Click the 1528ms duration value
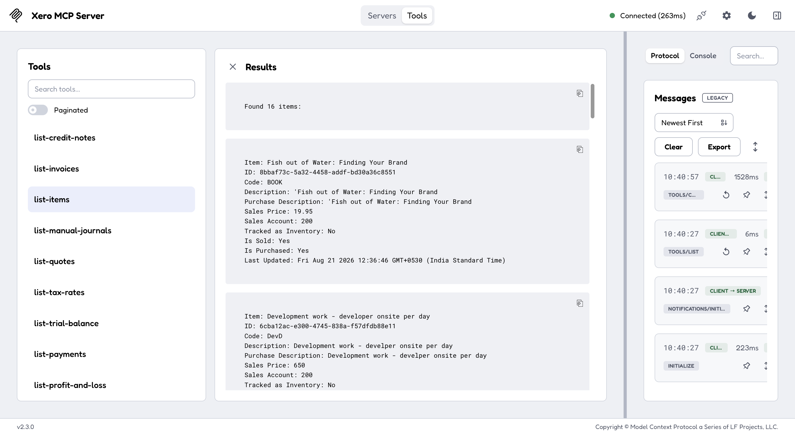Image resolution: width=795 pixels, height=435 pixels. pyautogui.click(x=746, y=177)
